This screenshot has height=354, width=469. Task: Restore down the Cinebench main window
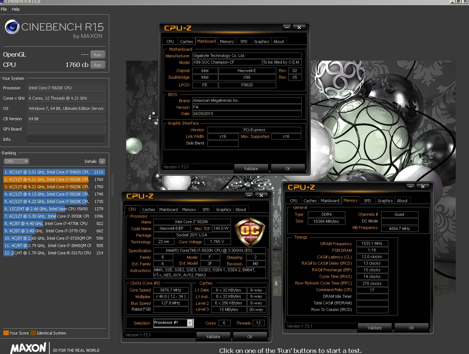[459, 2]
